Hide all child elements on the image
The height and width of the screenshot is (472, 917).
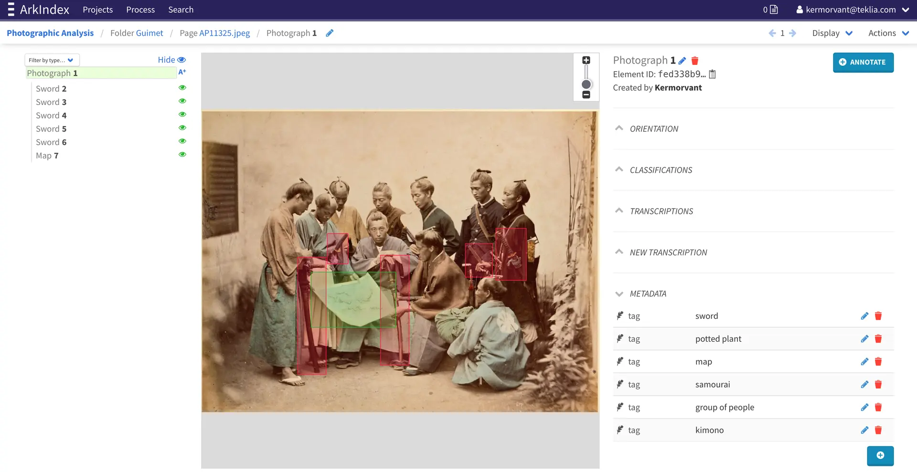pos(171,60)
